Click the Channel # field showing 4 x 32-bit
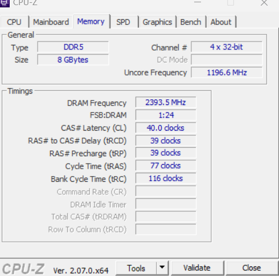 pyautogui.click(x=227, y=47)
